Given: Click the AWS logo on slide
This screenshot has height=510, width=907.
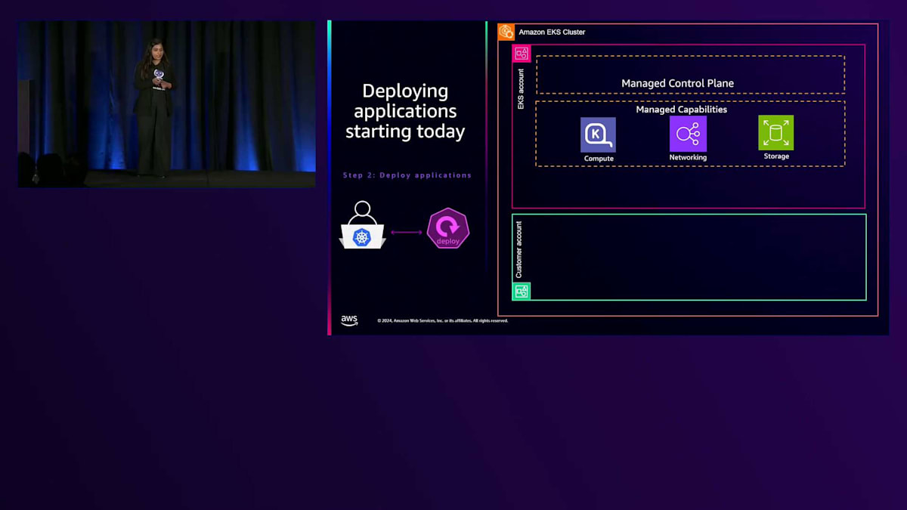Looking at the screenshot, I should coord(349,320).
